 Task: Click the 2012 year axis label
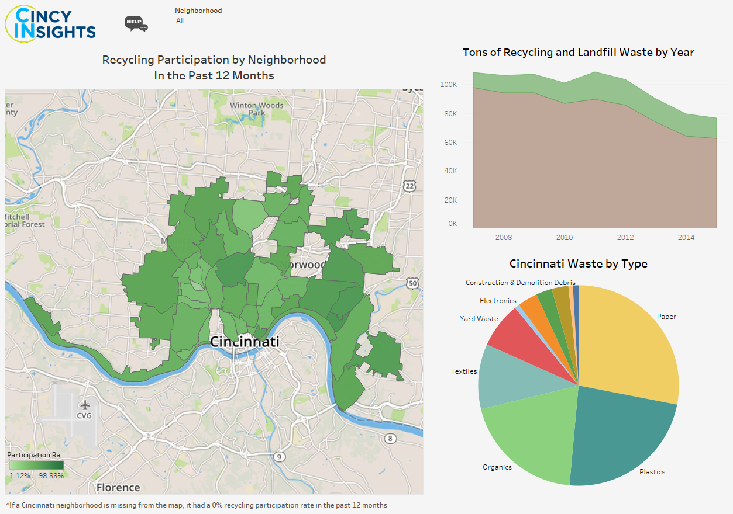click(x=625, y=237)
